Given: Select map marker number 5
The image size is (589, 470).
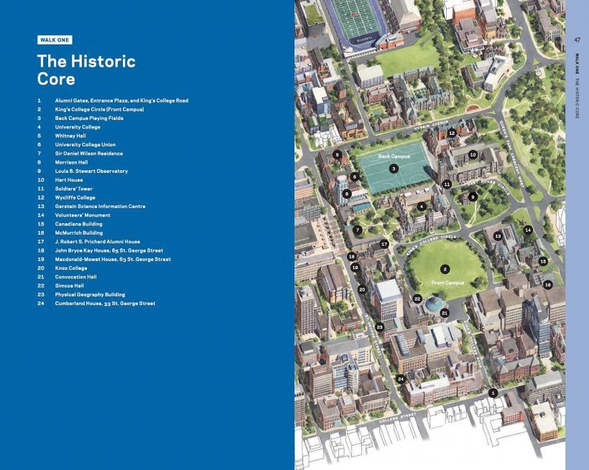Looking at the screenshot, I should click(x=337, y=154).
